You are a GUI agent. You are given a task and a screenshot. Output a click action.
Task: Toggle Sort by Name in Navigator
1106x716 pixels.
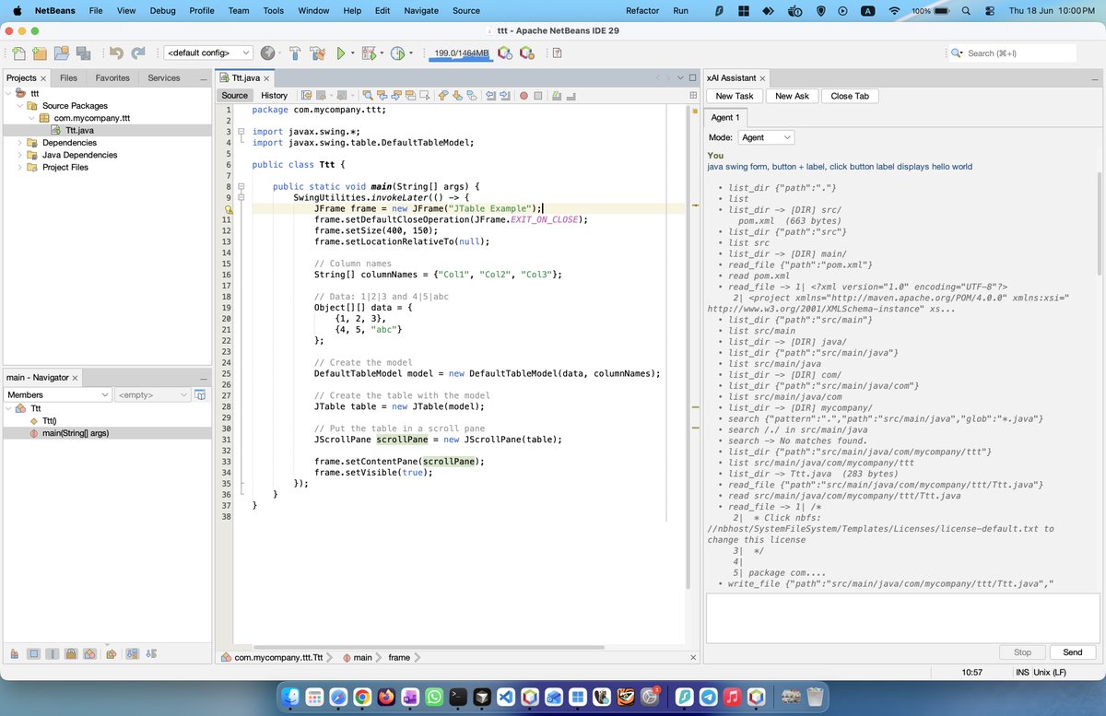pos(133,654)
